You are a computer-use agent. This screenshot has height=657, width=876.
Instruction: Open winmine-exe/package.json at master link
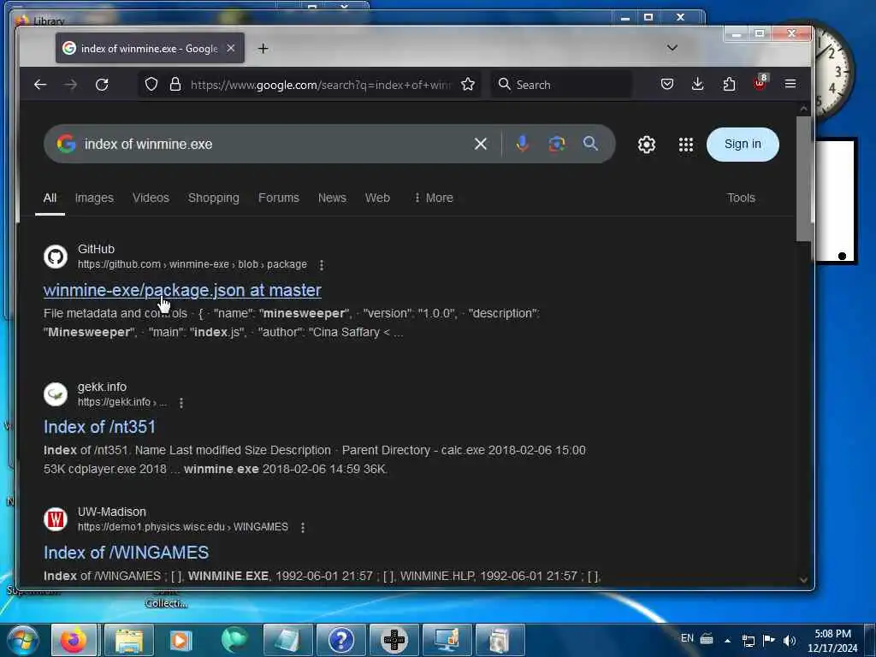coord(182,290)
